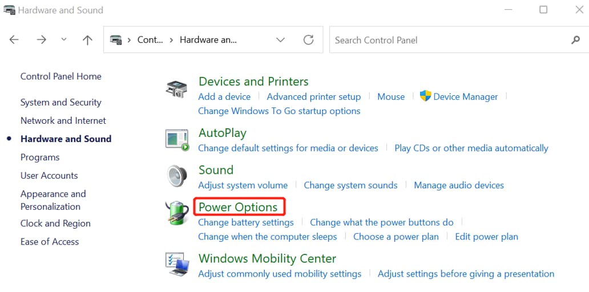Open User Accounts category
The image size is (589, 292).
point(49,176)
